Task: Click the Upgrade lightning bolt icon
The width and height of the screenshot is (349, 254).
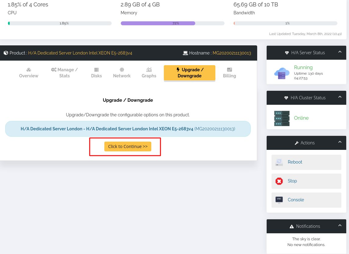Action: (178, 70)
